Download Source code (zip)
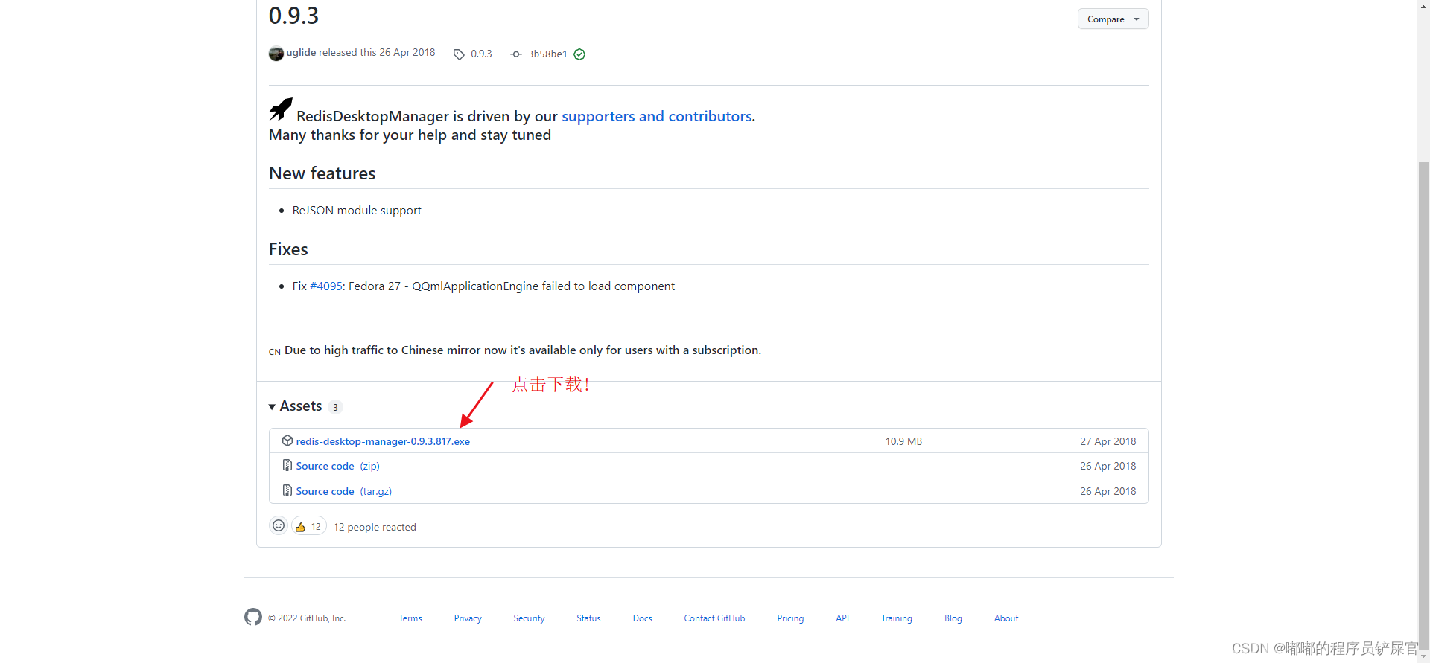 [x=338, y=466]
